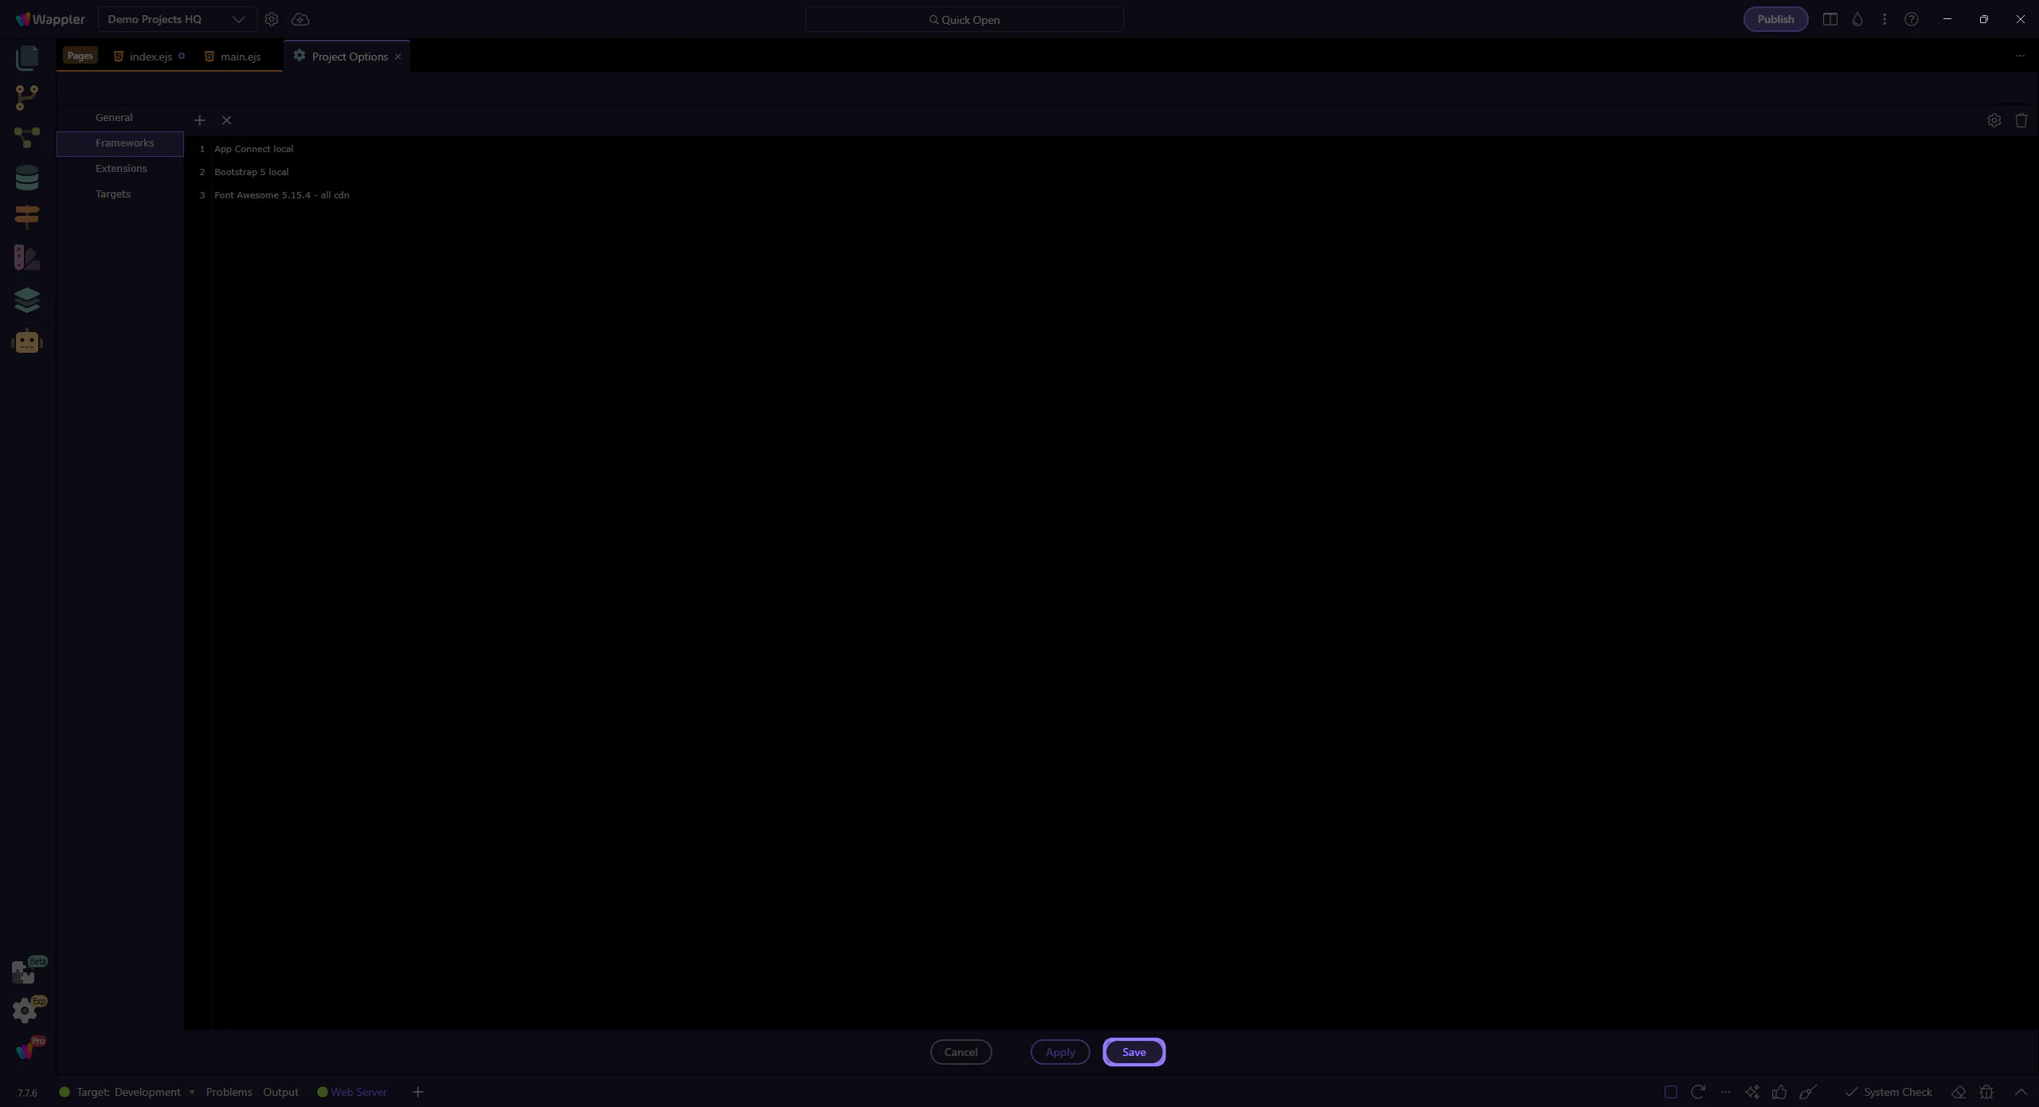Click the cloud download icon near project selector

[300, 19]
